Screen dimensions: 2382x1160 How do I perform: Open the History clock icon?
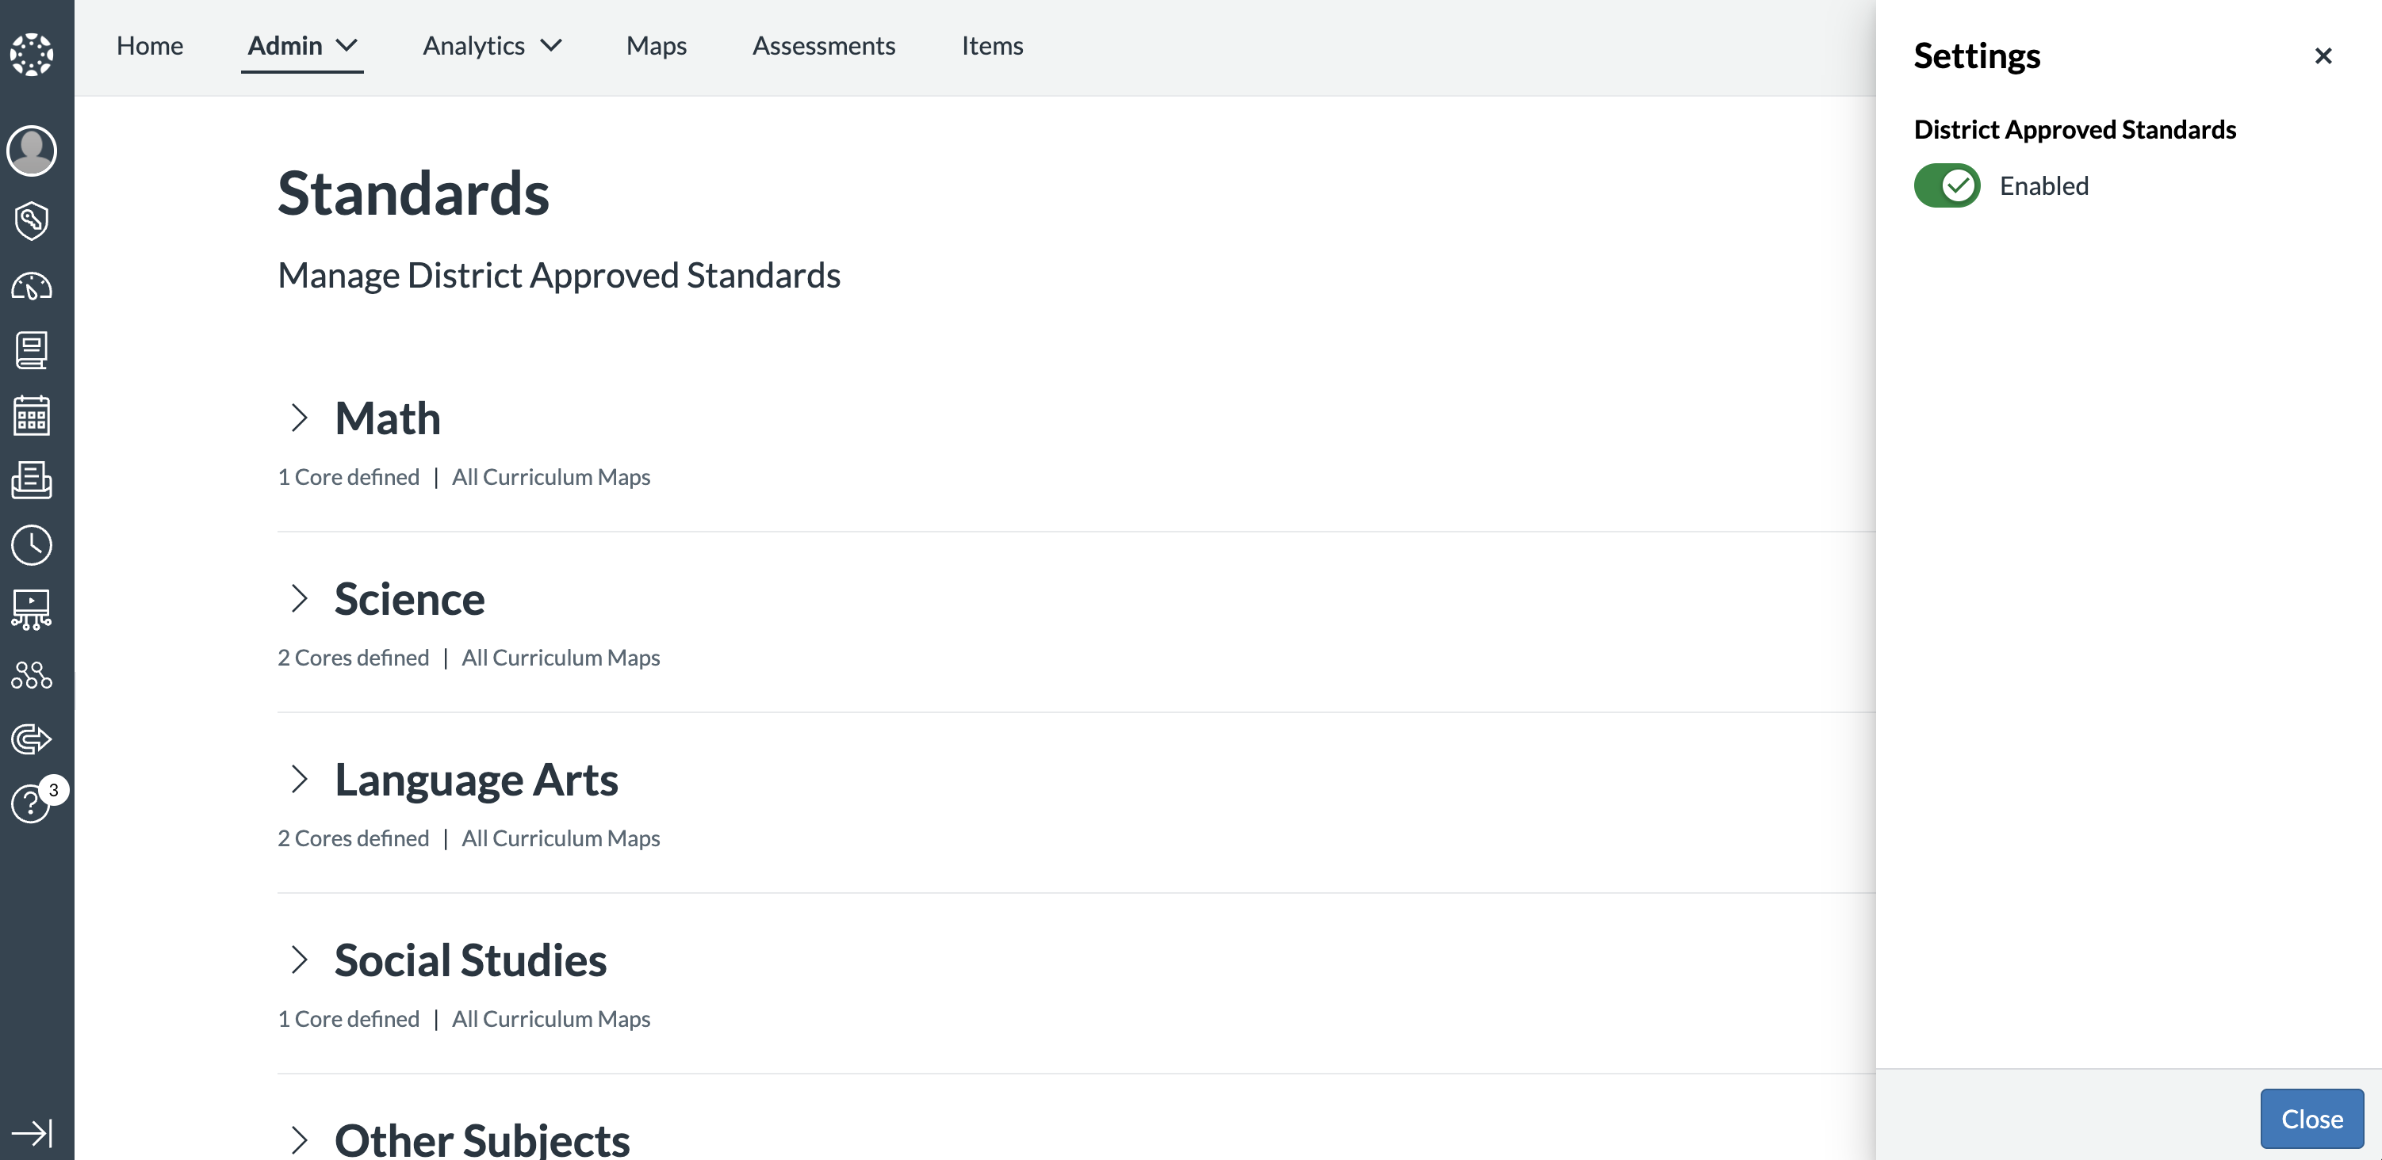tap(32, 545)
